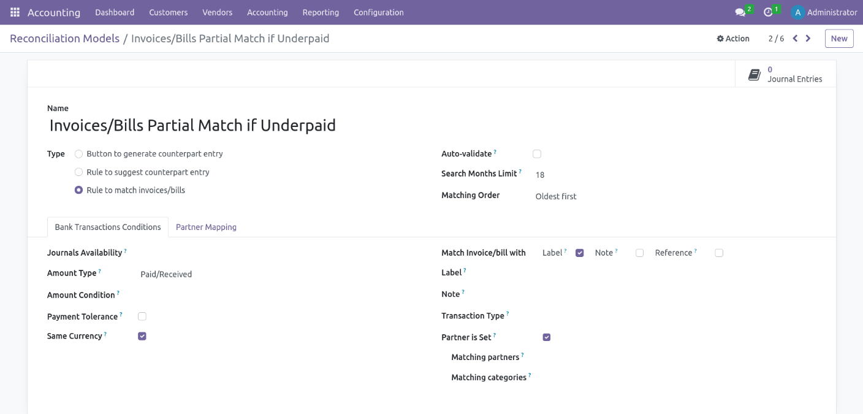Open the Reporting menu
863x414 pixels.
coord(321,12)
